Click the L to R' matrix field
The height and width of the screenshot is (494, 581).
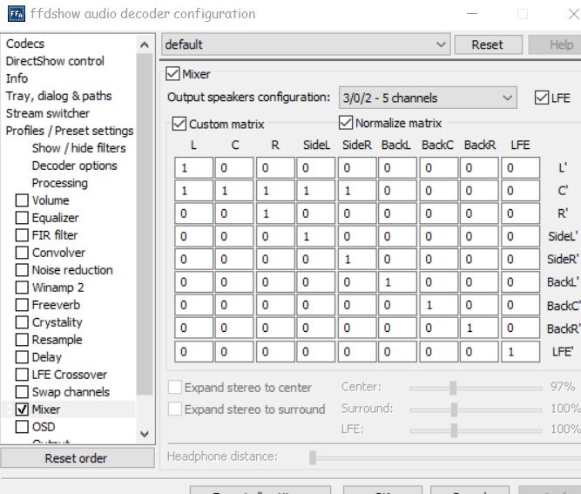193,213
